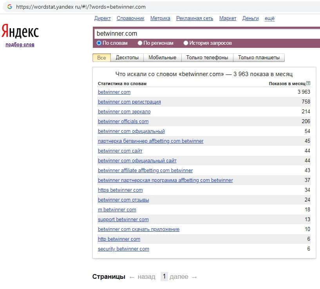Open the betwinner com регистрация keyword link
This screenshot has height=289, width=320.
[x=129, y=102]
